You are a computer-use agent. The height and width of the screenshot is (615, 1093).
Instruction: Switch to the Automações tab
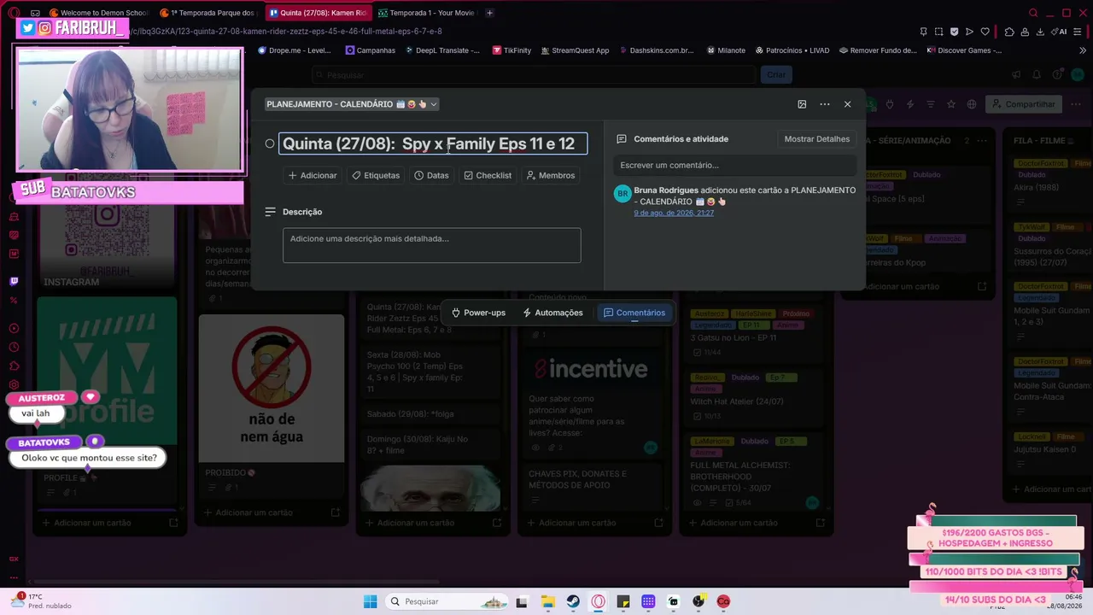552,313
